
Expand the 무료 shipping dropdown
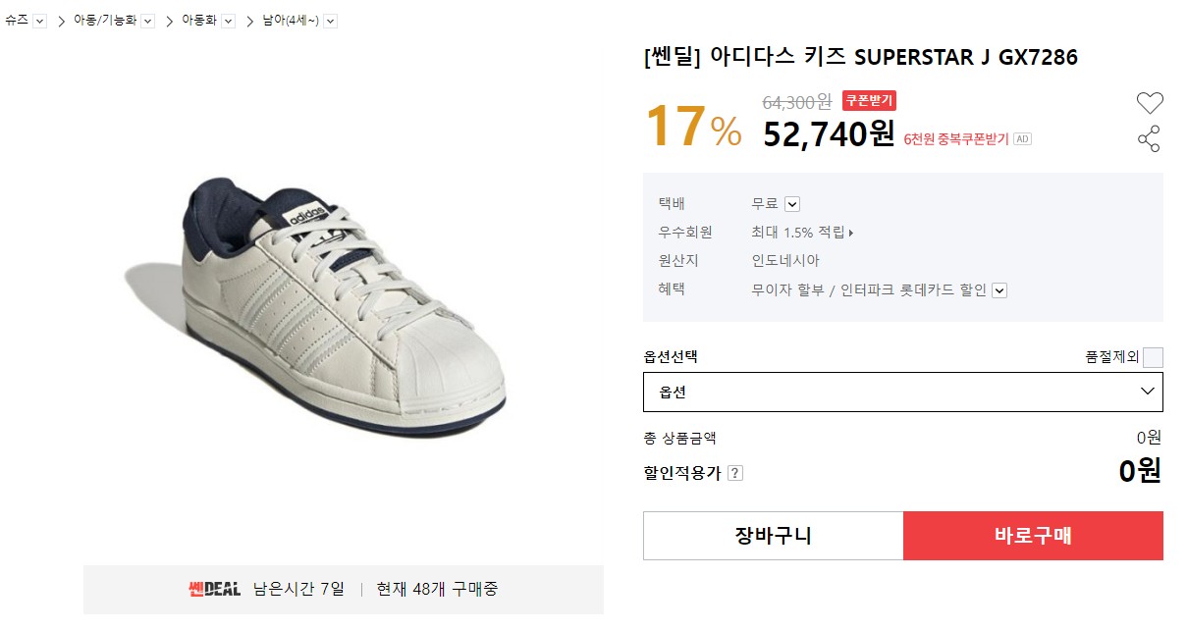pyautogui.click(x=792, y=204)
